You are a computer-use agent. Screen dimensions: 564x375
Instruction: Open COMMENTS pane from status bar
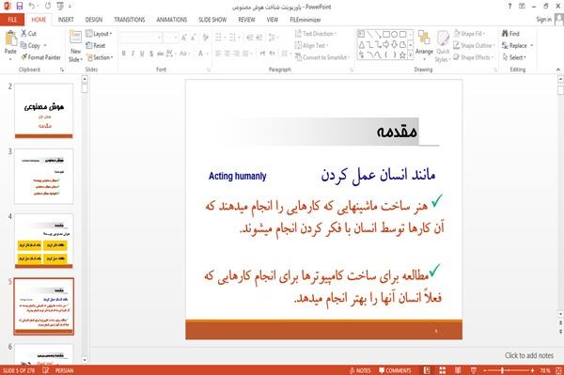[x=395, y=370]
